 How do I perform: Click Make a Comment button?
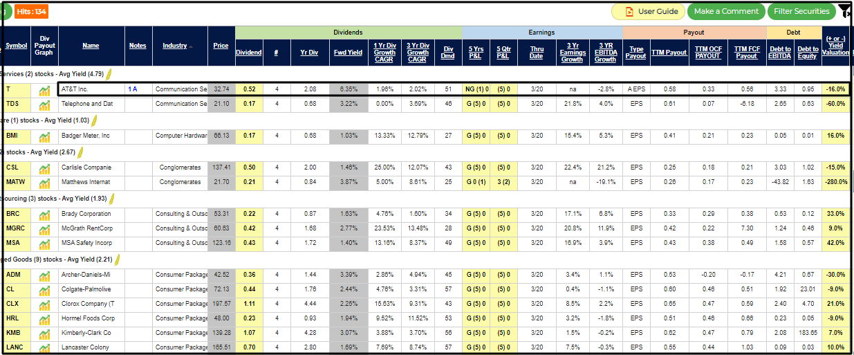tap(726, 11)
